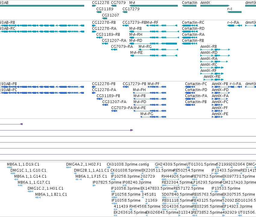256x217 pixels.
Task: Select protein Cortactin-PD
Action: [x=196, y=90]
